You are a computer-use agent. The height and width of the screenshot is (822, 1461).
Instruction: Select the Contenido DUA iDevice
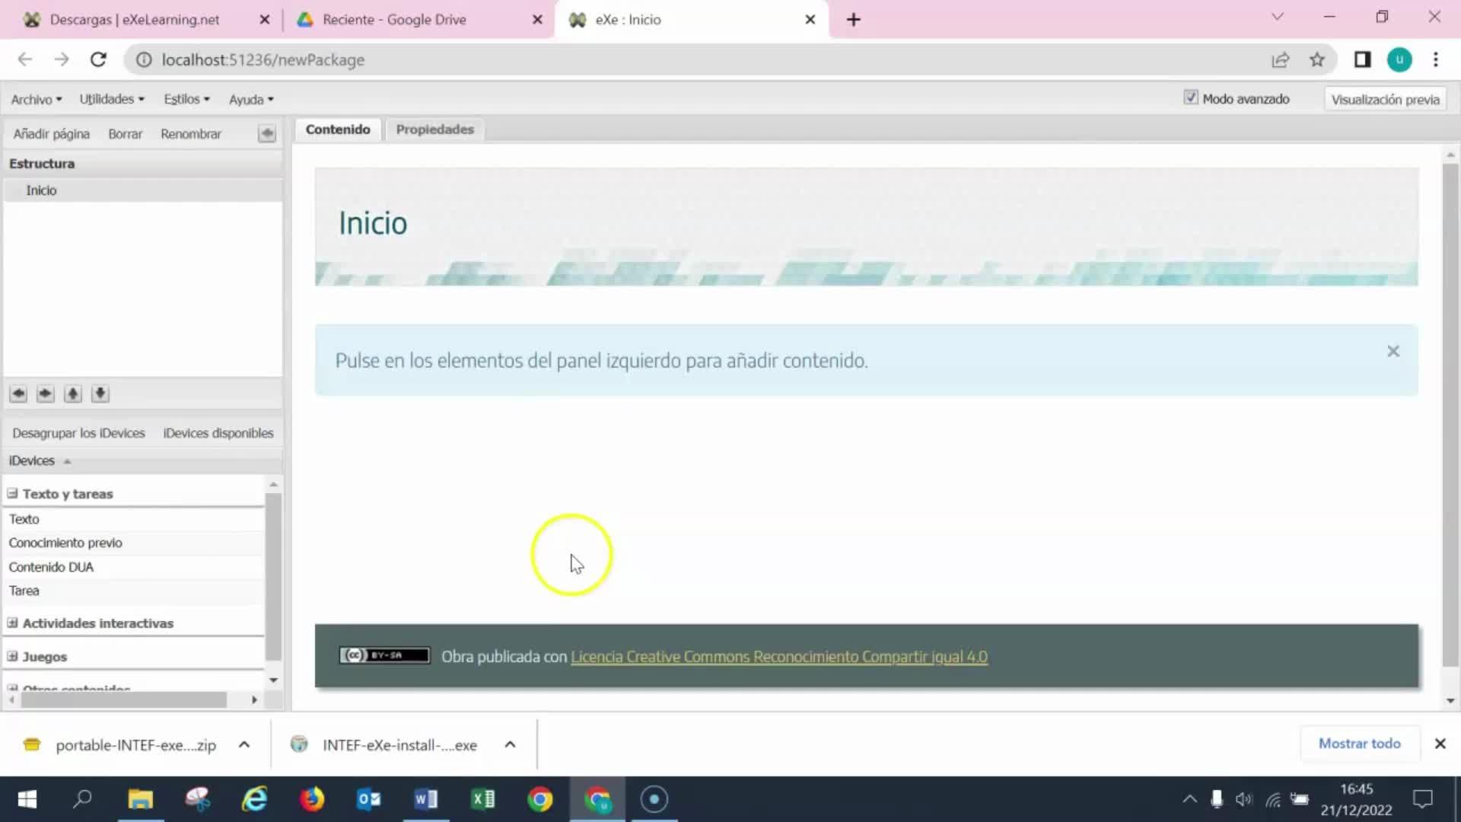tap(51, 567)
